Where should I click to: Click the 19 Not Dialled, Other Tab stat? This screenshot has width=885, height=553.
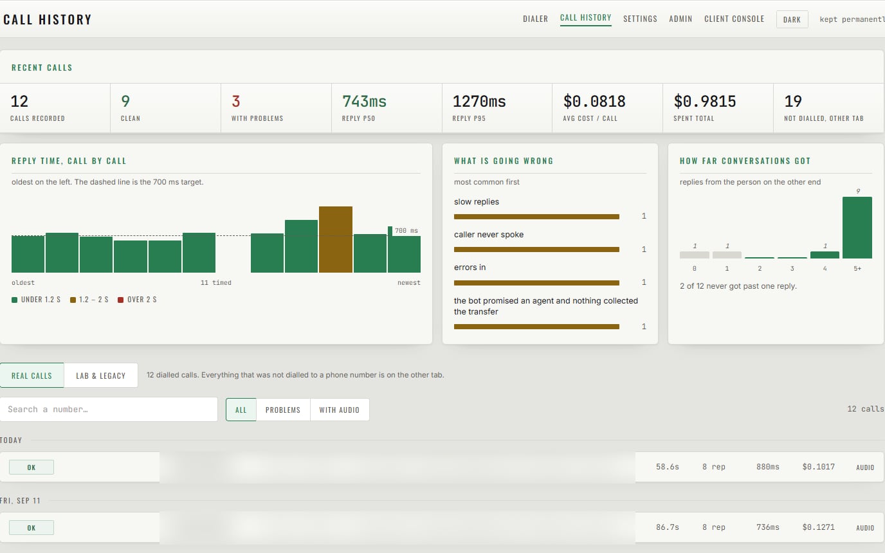coord(829,108)
